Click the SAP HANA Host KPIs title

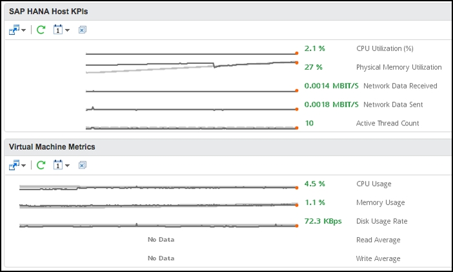(x=48, y=12)
